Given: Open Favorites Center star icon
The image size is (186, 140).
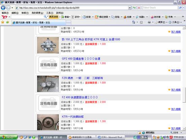Looking at the screenshot, I should click(x=3, y=22).
